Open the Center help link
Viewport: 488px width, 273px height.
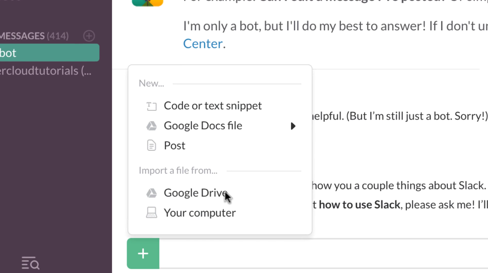click(203, 44)
